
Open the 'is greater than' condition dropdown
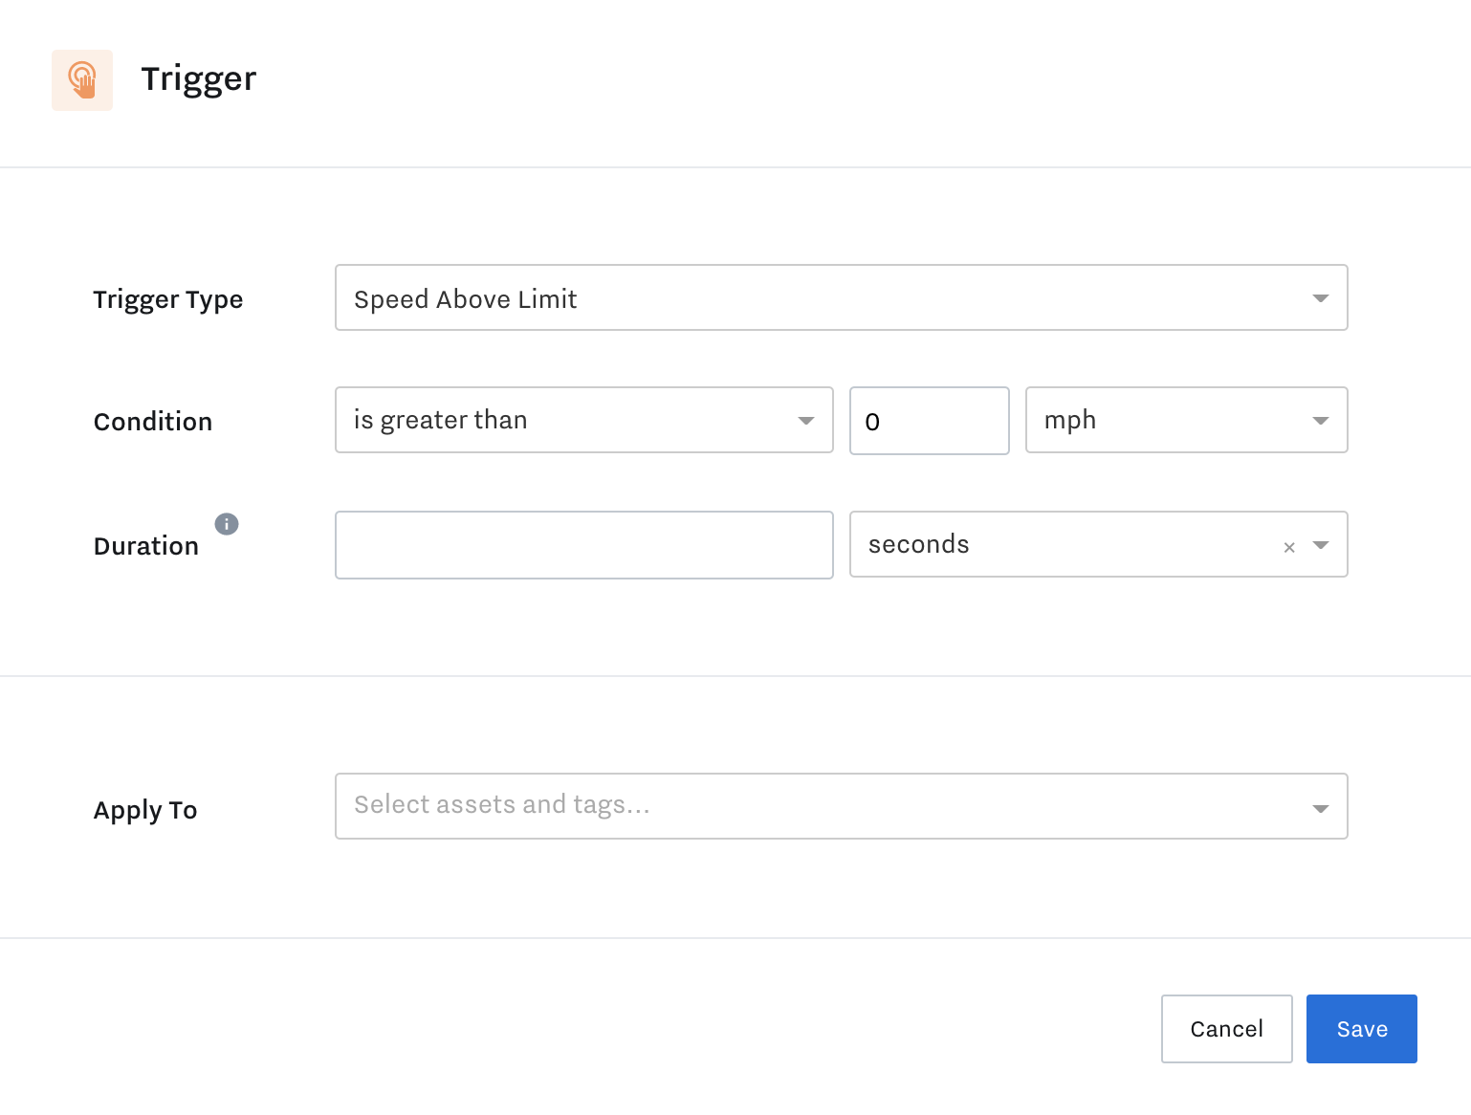pyautogui.click(x=574, y=420)
